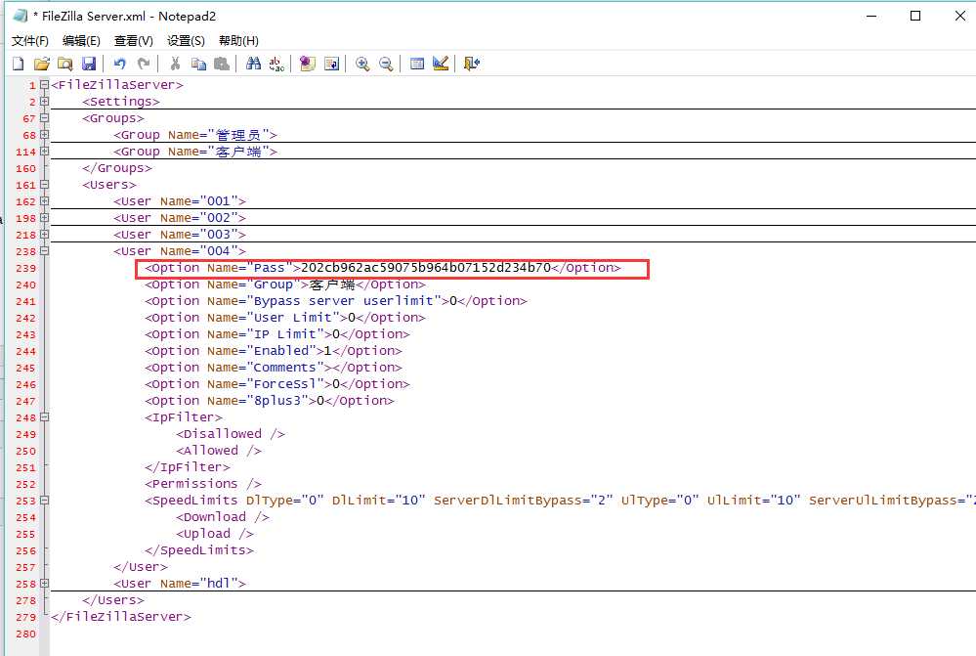The width and height of the screenshot is (976, 656).
Task: Click the "IP Limit" option on line 243
Action: 277,334
